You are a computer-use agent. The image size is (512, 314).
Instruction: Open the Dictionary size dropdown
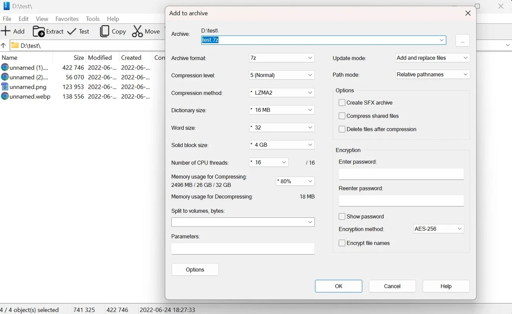coord(282,110)
